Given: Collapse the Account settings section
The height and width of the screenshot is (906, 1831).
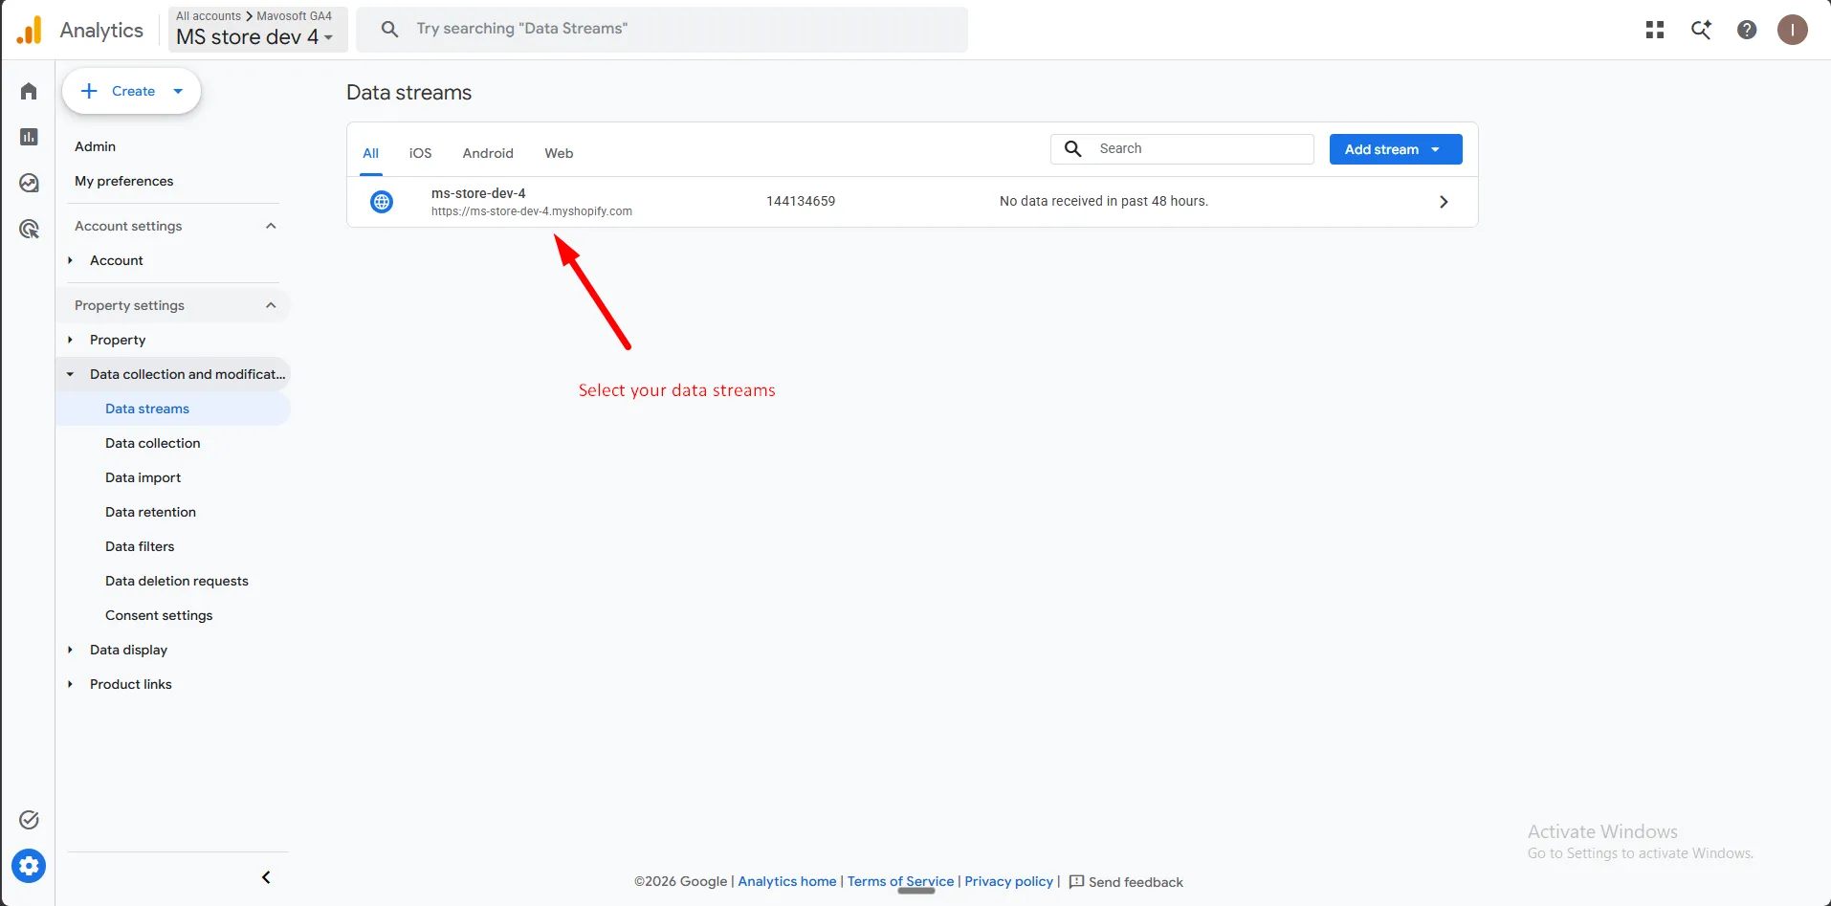Looking at the screenshot, I should click(271, 226).
